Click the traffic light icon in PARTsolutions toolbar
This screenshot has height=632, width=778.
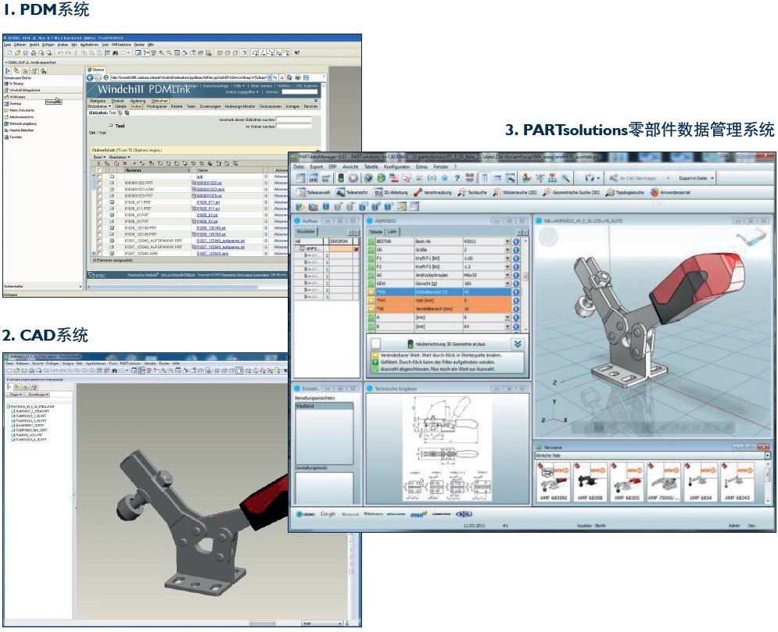(341, 178)
